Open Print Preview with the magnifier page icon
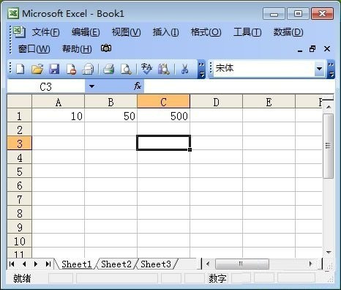The height and width of the screenshot is (290, 341). pyautogui.click(x=126, y=70)
